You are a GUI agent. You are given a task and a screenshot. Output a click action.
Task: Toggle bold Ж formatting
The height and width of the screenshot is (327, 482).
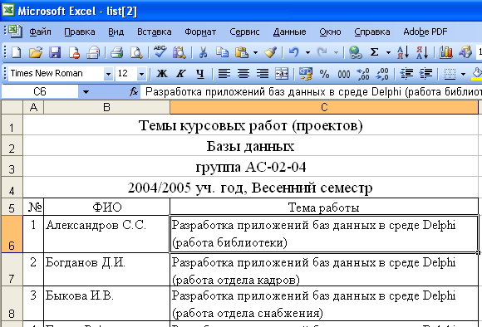point(162,74)
